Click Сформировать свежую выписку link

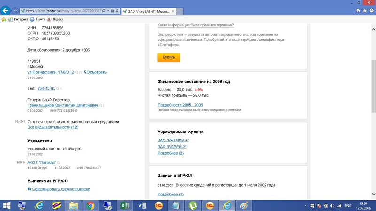click(61, 189)
